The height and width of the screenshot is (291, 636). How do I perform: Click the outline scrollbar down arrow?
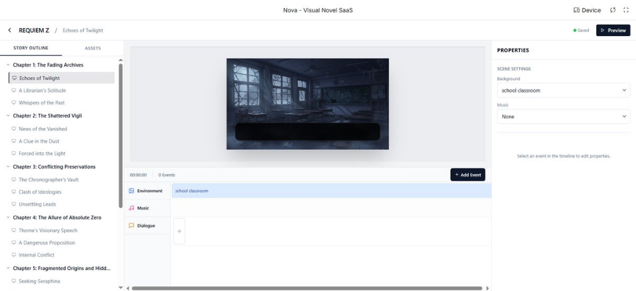coord(120,287)
